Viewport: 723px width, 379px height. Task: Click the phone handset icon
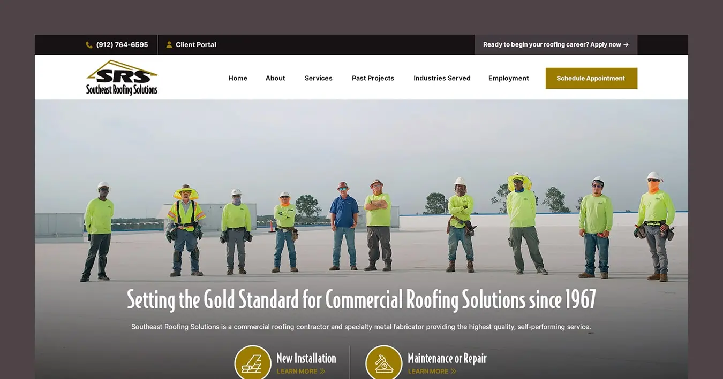pos(89,45)
